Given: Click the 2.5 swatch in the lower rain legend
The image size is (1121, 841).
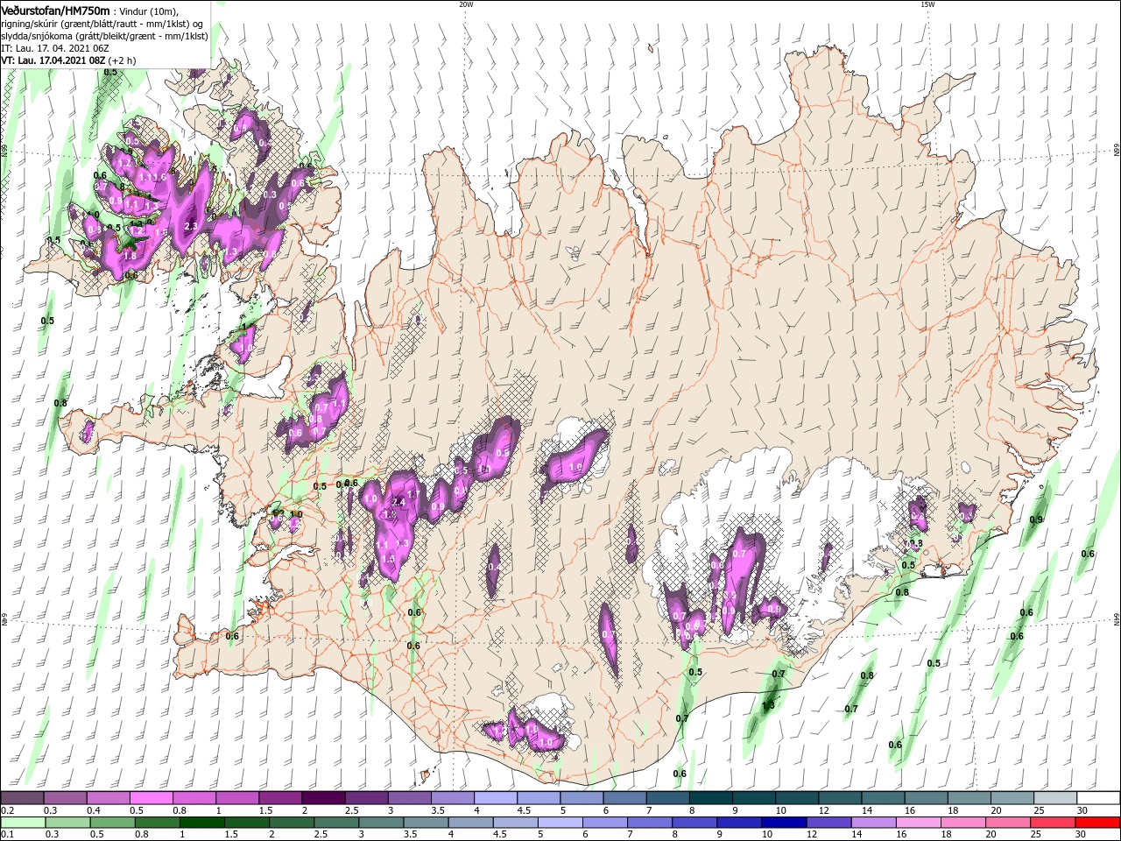Looking at the screenshot, I should tap(335, 823).
